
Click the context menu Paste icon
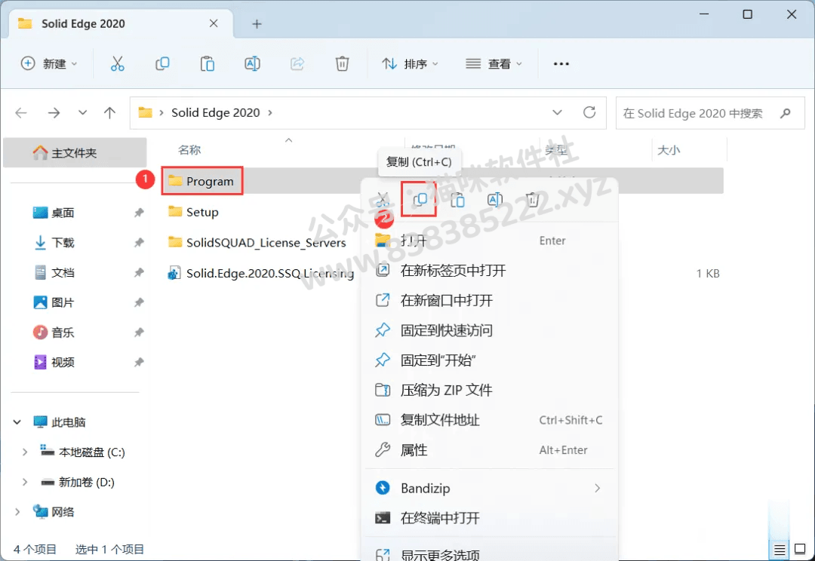click(457, 200)
